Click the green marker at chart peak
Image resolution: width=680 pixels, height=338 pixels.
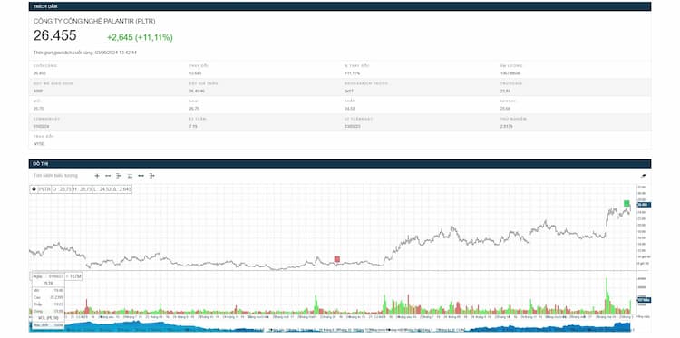pyautogui.click(x=627, y=203)
